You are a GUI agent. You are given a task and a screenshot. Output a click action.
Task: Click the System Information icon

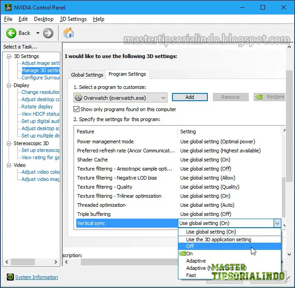pos(10,277)
